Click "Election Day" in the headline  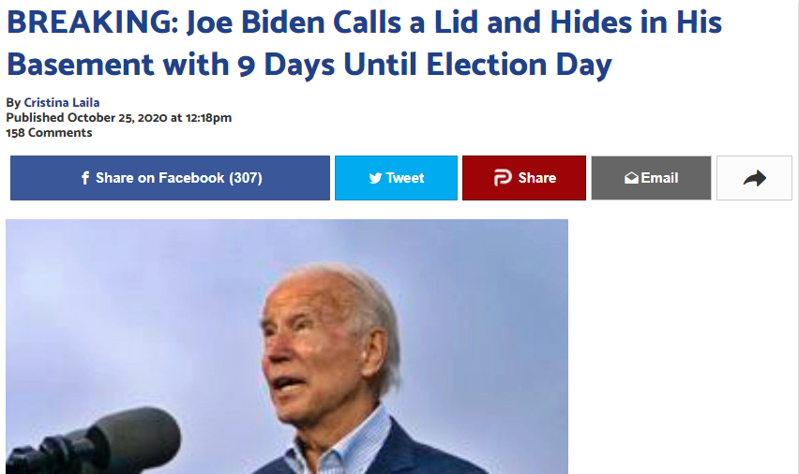[520, 64]
